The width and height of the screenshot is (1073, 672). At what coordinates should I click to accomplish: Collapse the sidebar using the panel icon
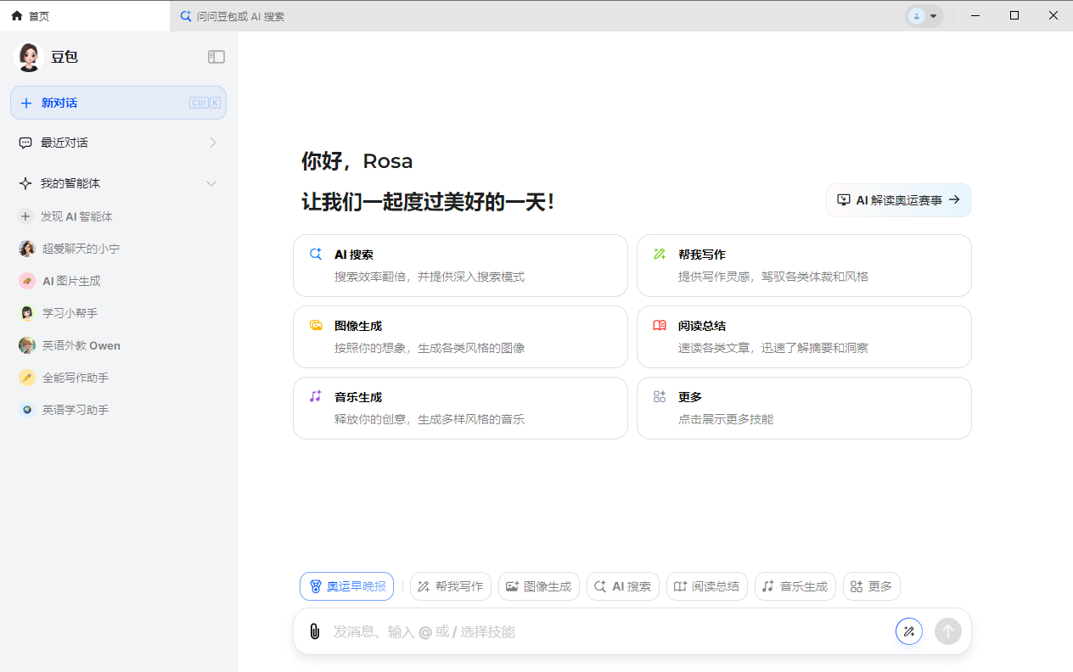(x=216, y=57)
